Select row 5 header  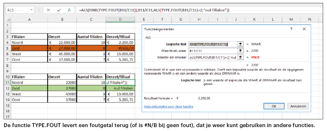pos(7,48)
